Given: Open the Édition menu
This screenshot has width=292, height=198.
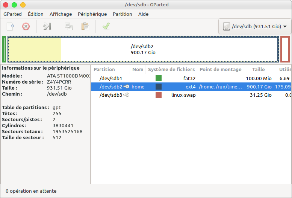Looking at the screenshot, I should point(36,14).
